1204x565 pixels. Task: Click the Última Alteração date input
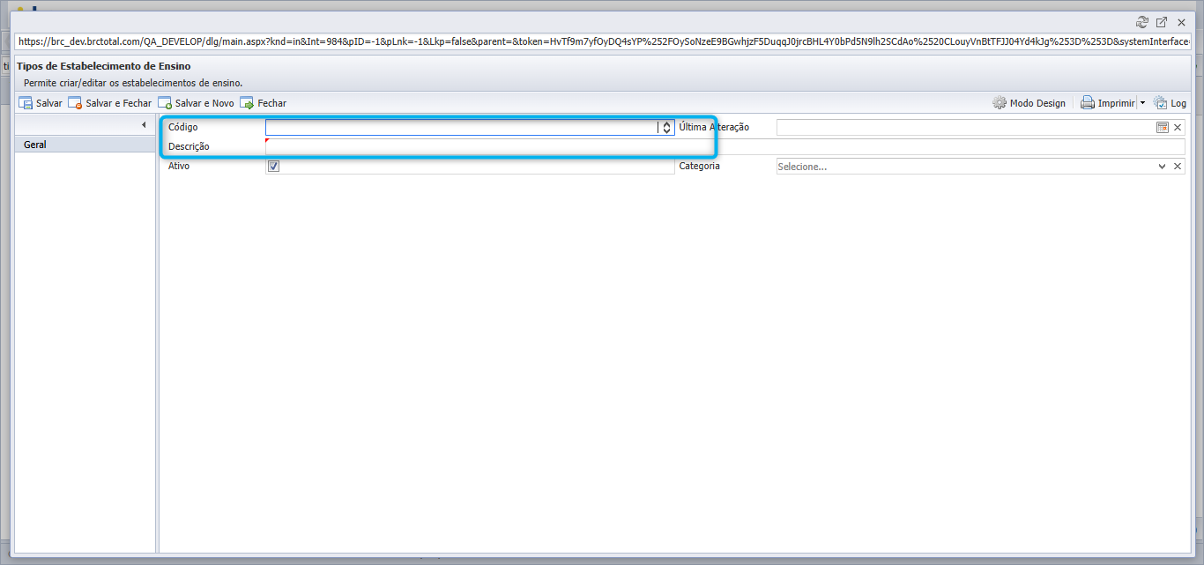tap(966, 127)
